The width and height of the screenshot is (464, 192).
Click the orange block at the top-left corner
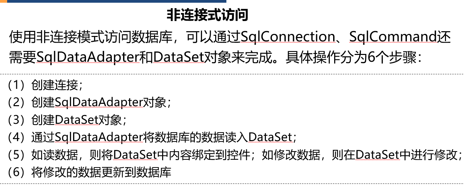3,1
